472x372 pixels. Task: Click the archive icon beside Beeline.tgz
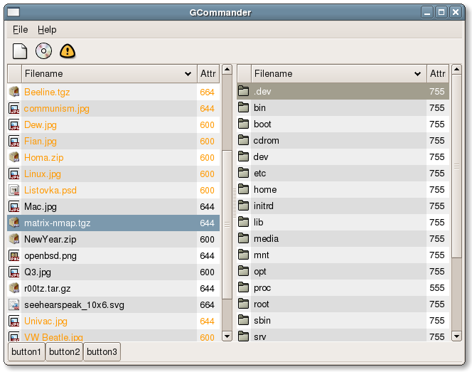coord(14,92)
